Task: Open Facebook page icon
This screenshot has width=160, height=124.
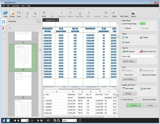Action: [x=4, y=121]
